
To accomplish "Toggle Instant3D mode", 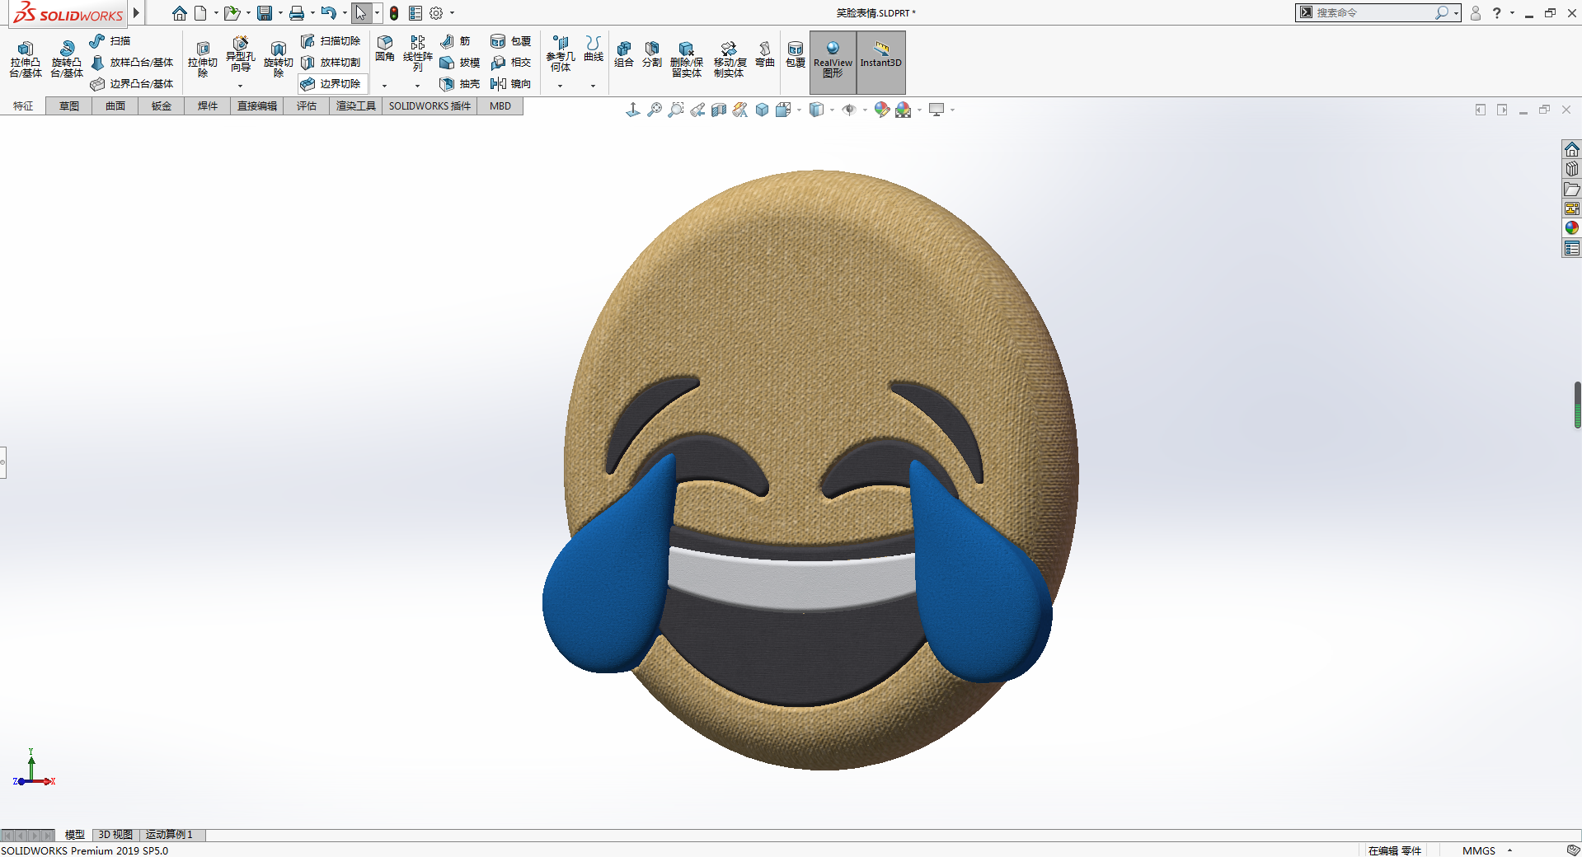I will pyautogui.click(x=881, y=62).
